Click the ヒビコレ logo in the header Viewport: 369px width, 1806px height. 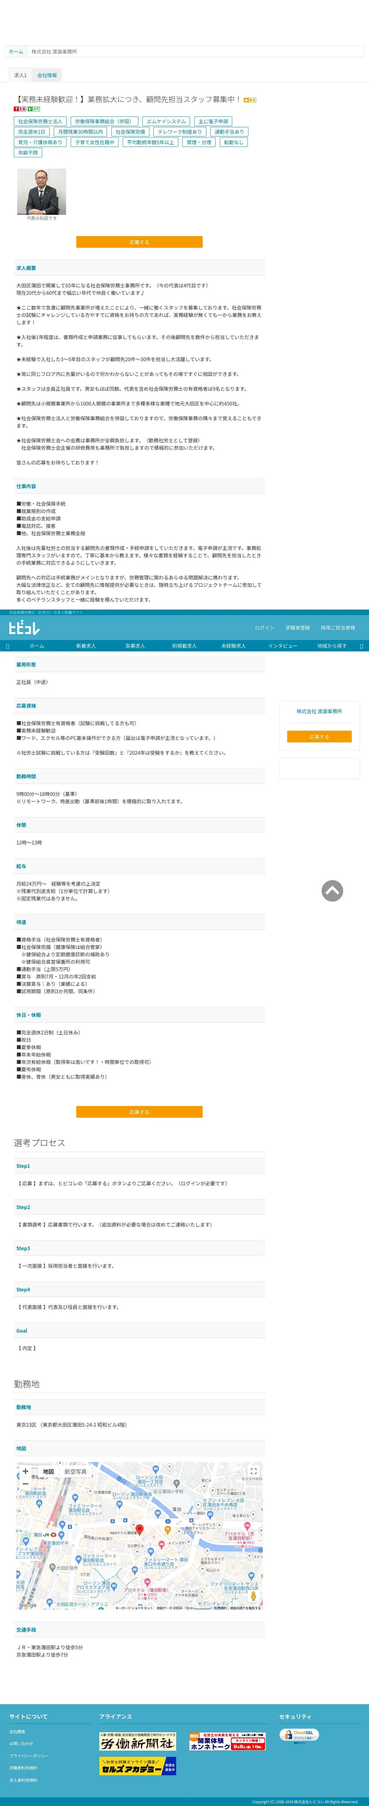tap(24, 627)
